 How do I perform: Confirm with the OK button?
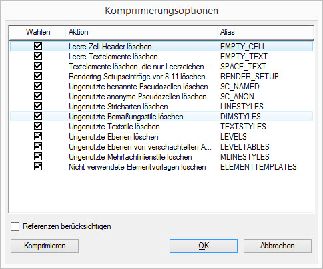(x=204, y=246)
